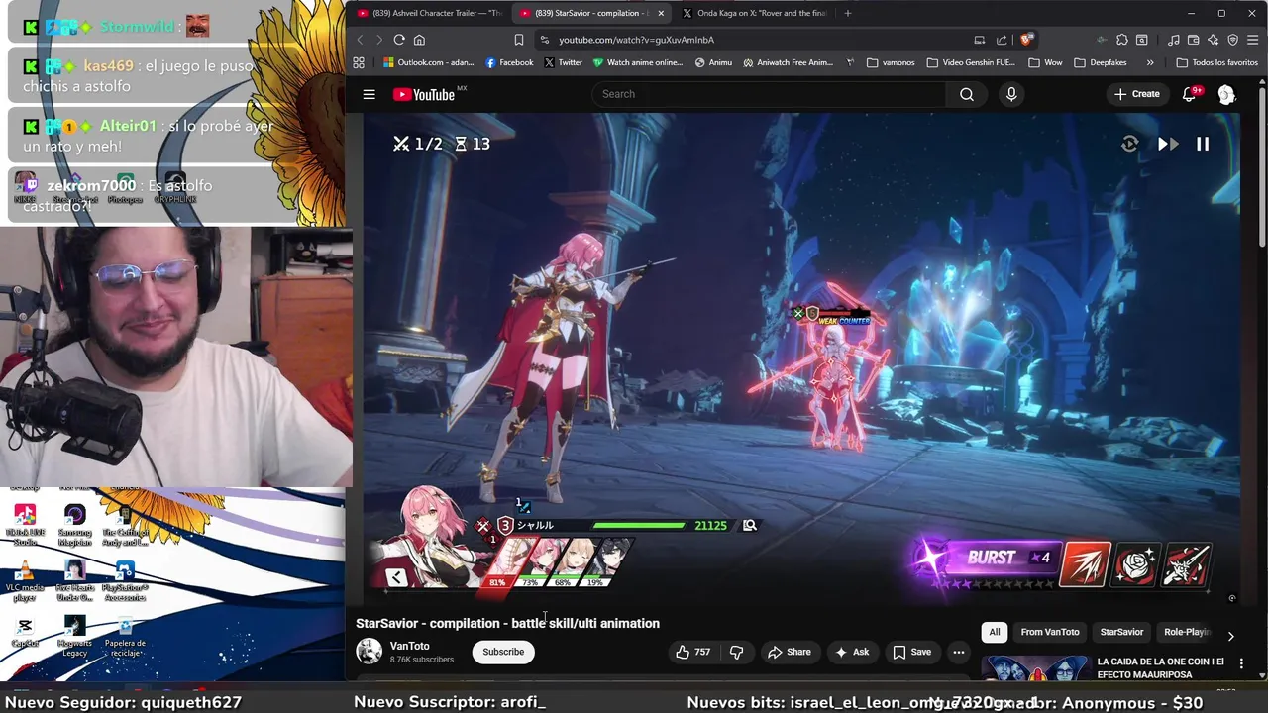Click VanToto channel avatar
1268x713 pixels.
(369, 652)
